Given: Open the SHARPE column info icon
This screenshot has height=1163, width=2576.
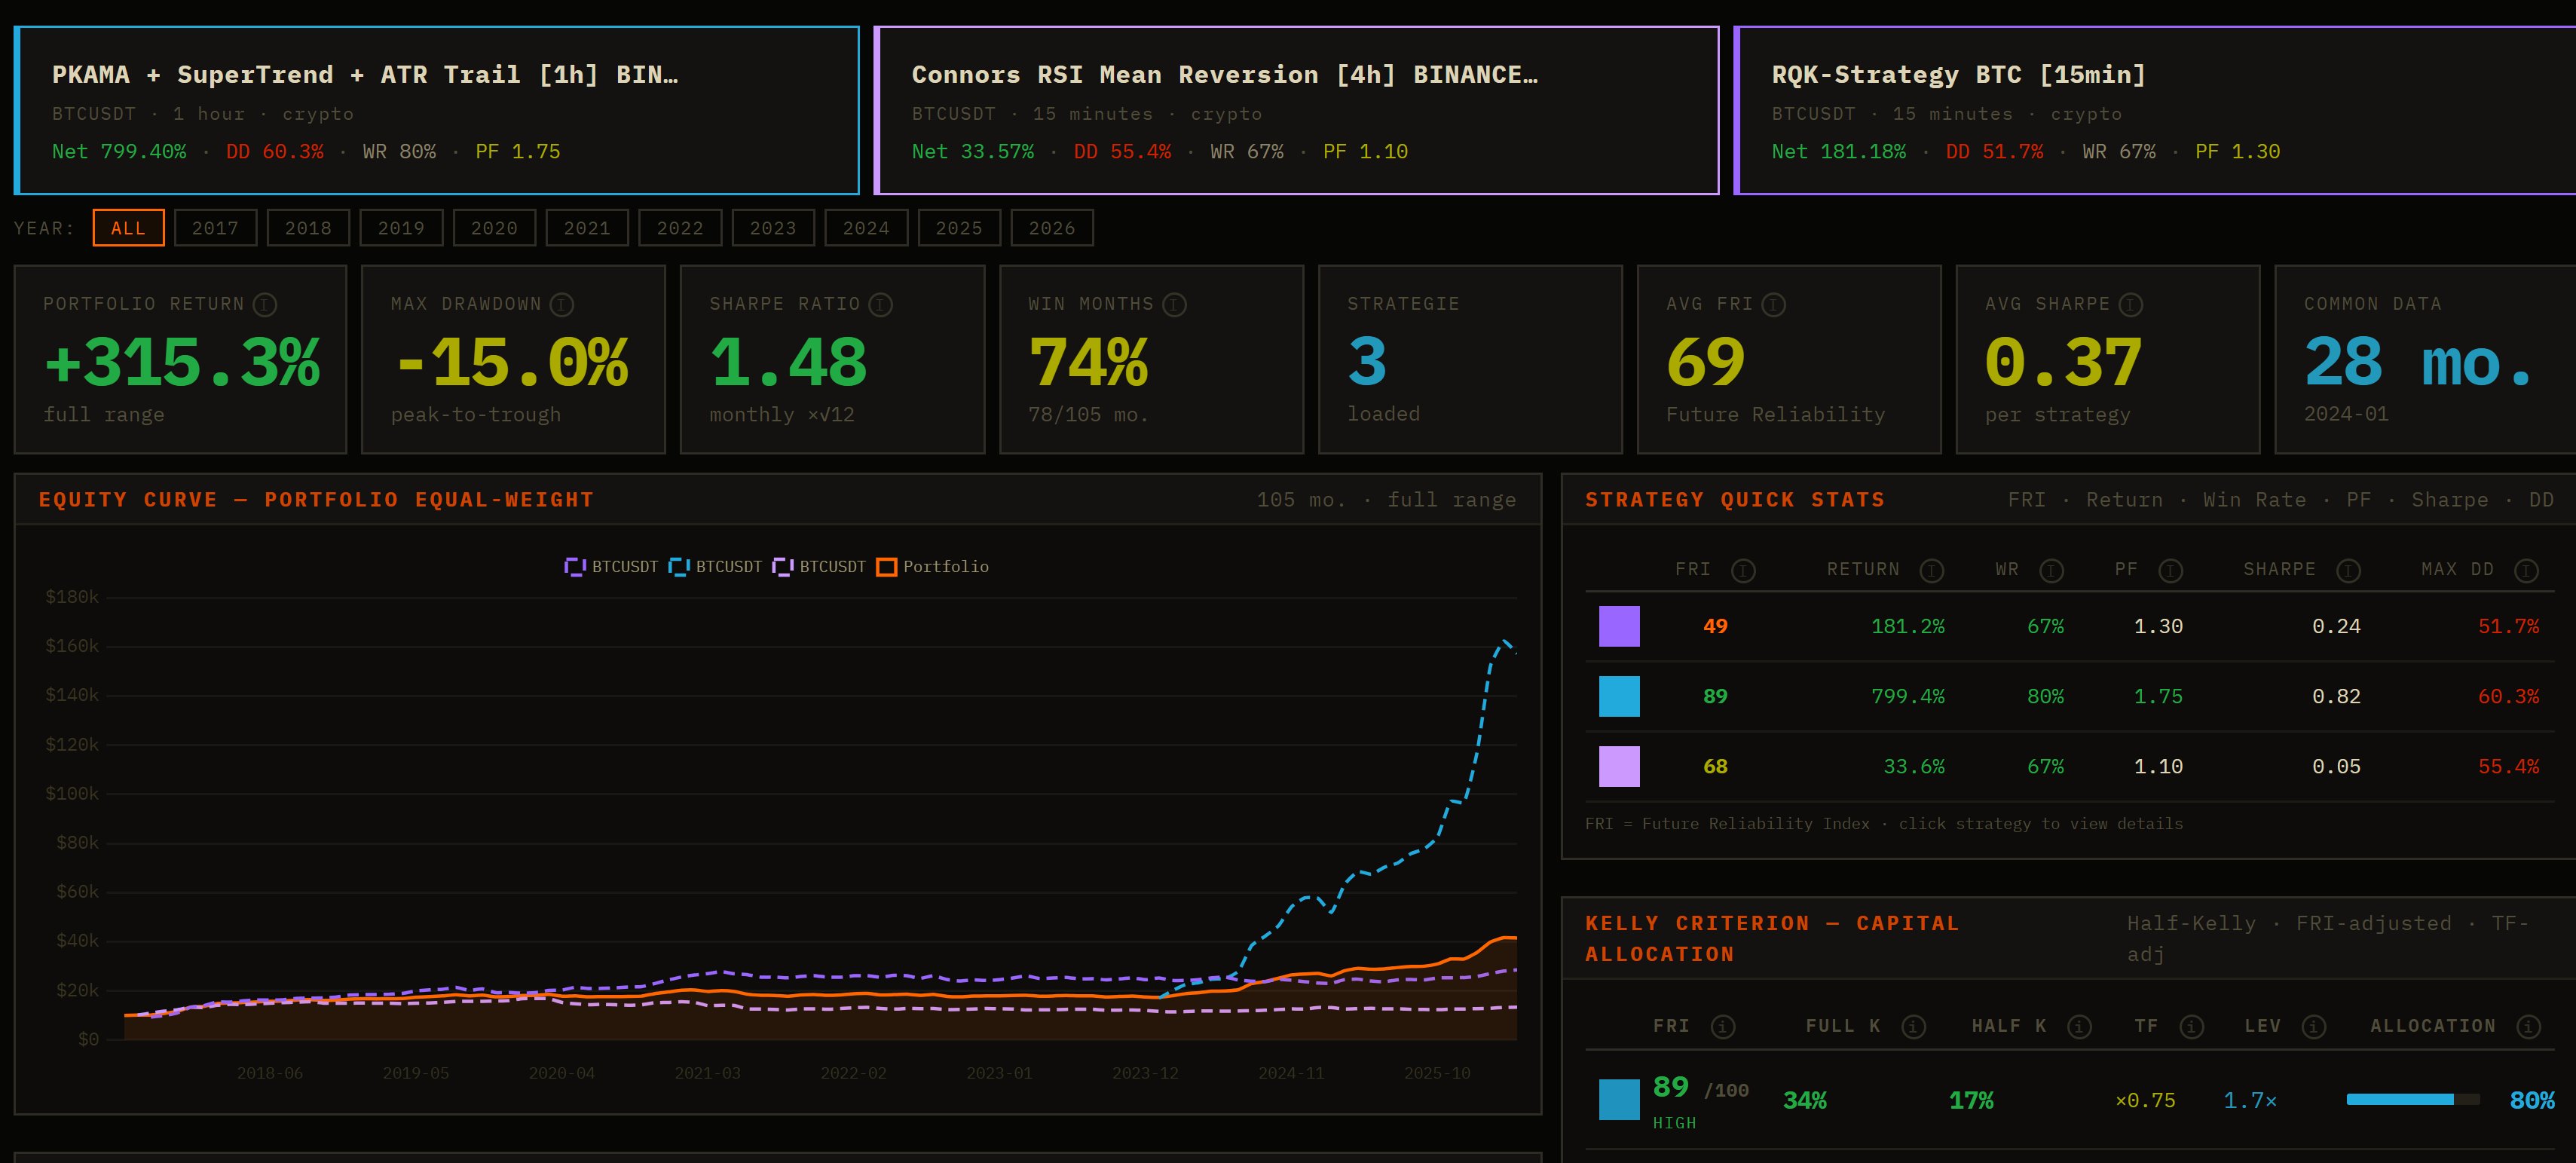Looking at the screenshot, I should click(2348, 570).
